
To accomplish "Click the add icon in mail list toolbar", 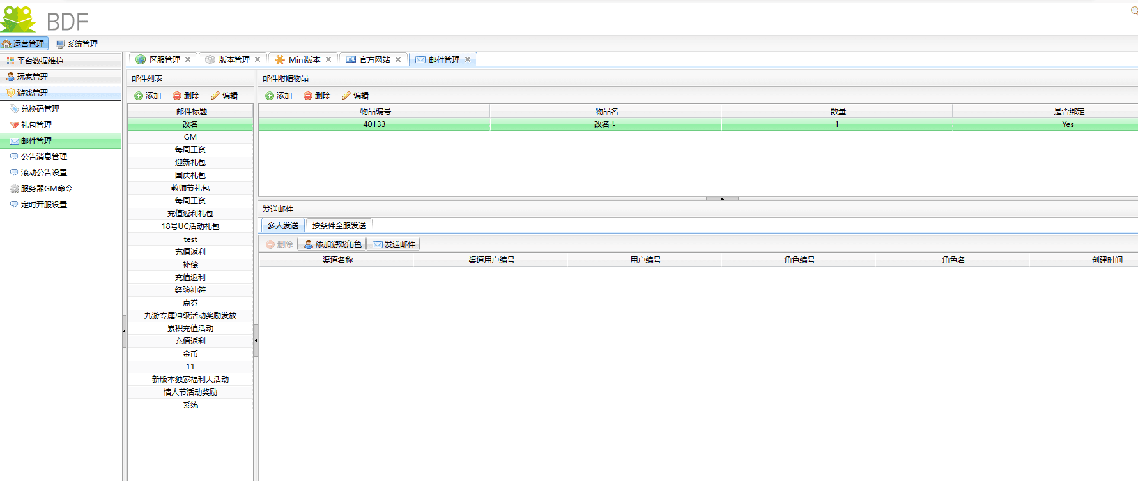I will pyautogui.click(x=139, y=96).
